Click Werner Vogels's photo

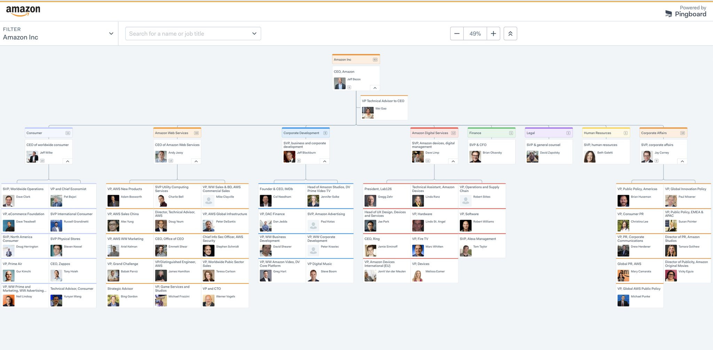(209, 301)
